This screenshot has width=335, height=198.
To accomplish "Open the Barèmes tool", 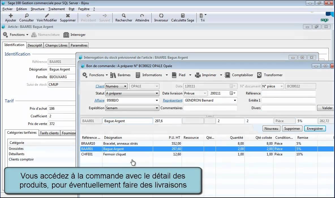I will [x=113, y=75].
